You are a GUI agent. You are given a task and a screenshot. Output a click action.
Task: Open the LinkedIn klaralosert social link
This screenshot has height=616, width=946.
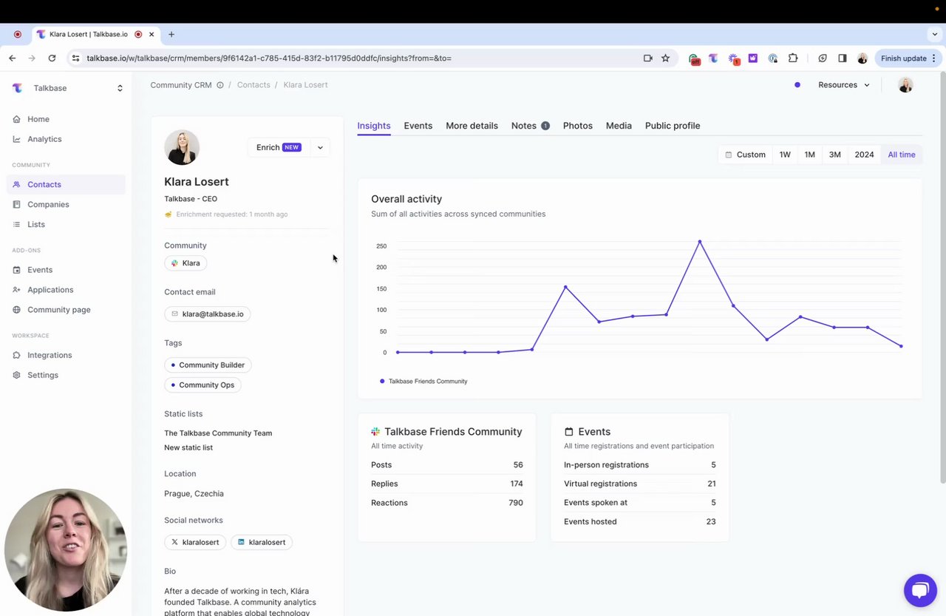click(x=262, y=542)
